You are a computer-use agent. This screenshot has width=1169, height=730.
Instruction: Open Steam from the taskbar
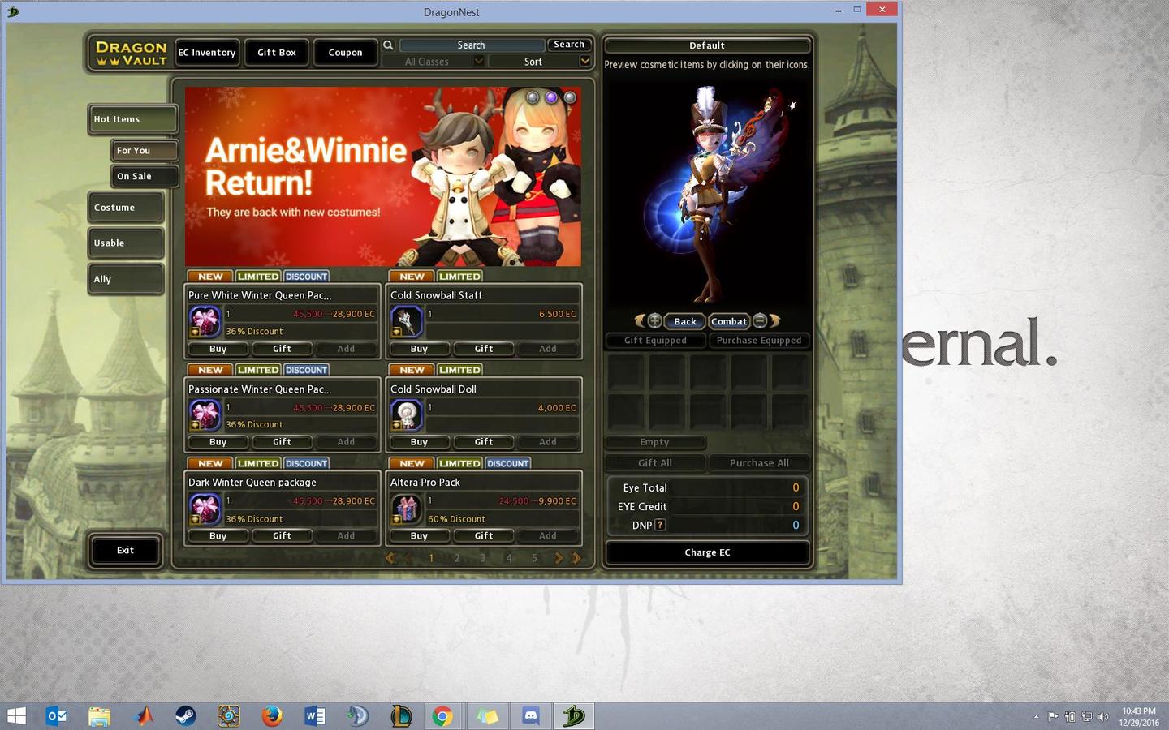[186, 716]
